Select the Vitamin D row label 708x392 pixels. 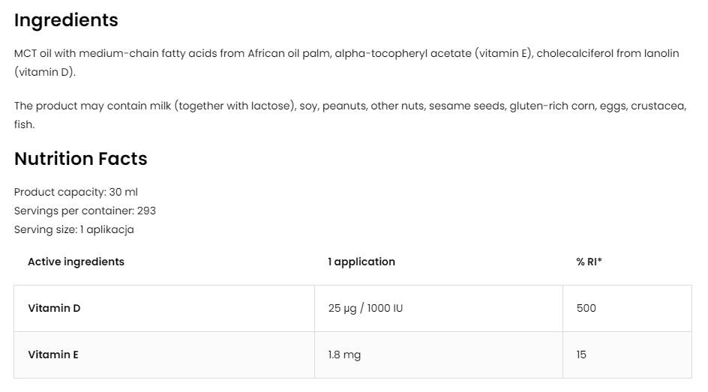tap(54, 308)
